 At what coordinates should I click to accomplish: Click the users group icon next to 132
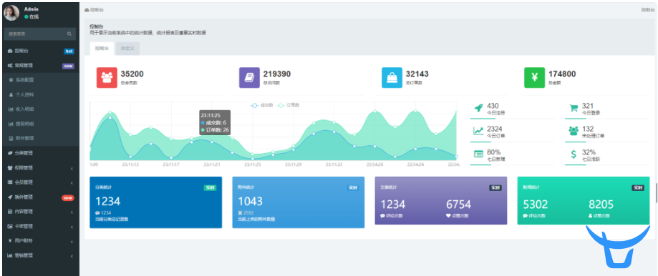point(574,131)
